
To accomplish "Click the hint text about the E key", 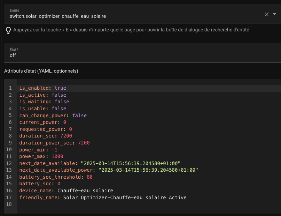I will coord(131,30).
